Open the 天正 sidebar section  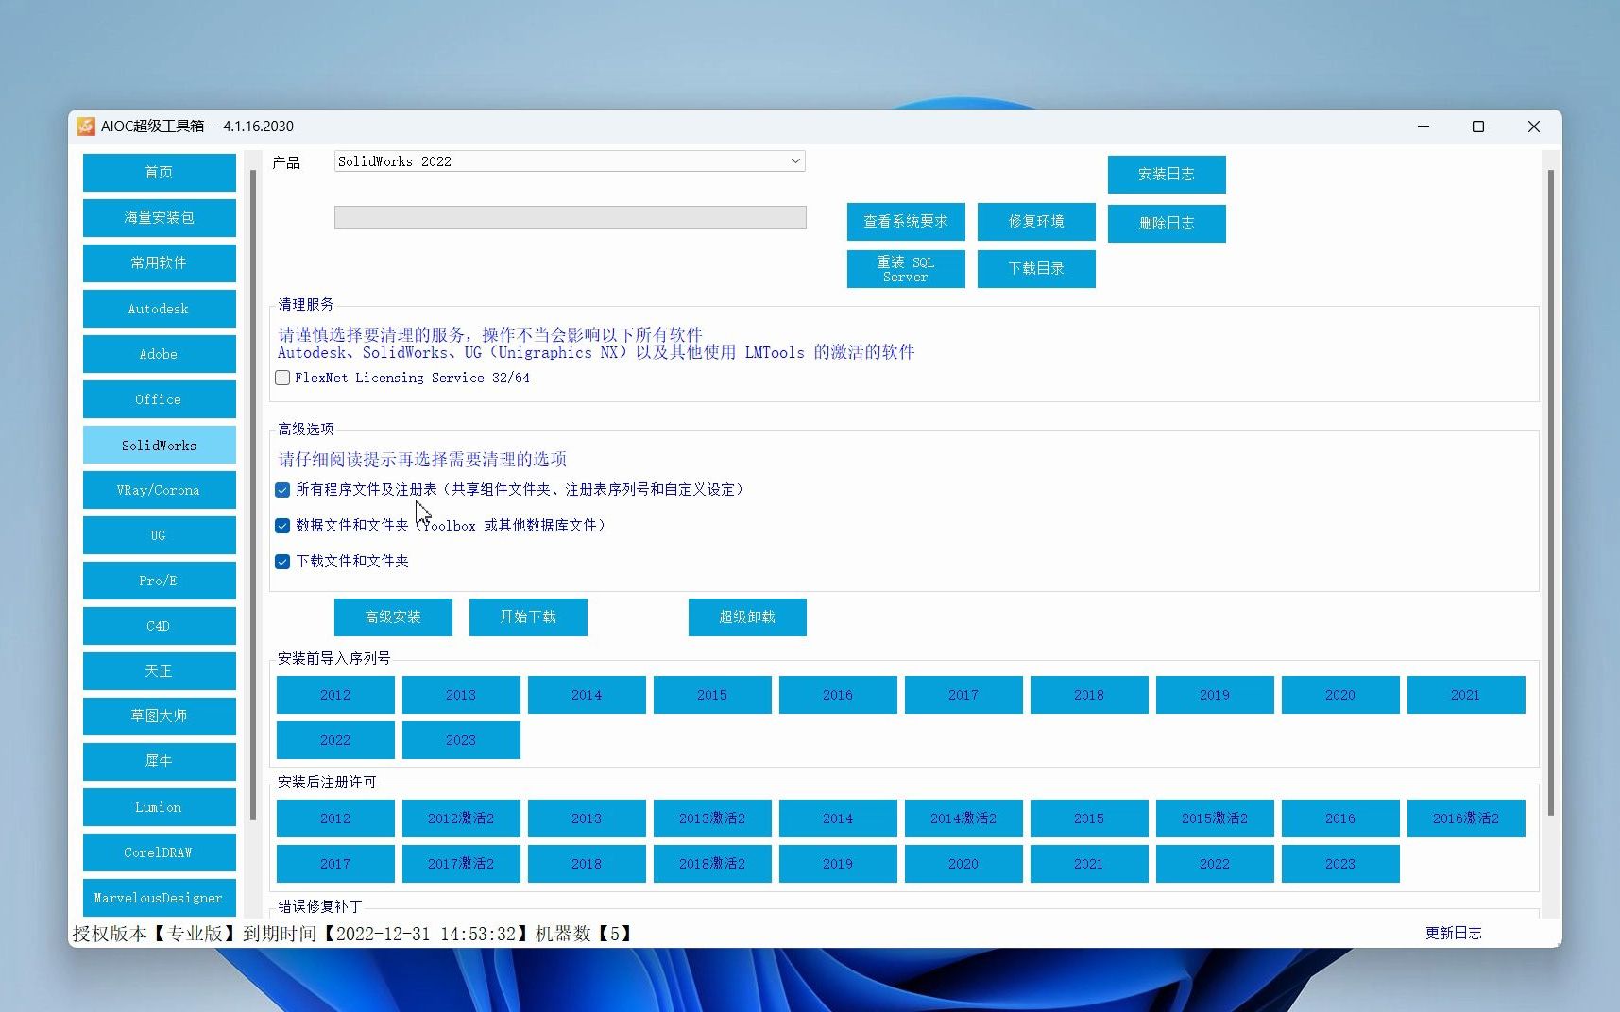pos(160,671)
